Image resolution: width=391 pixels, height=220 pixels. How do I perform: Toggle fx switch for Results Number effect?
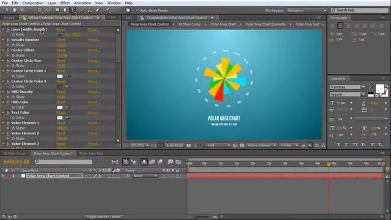pos(8,40)
